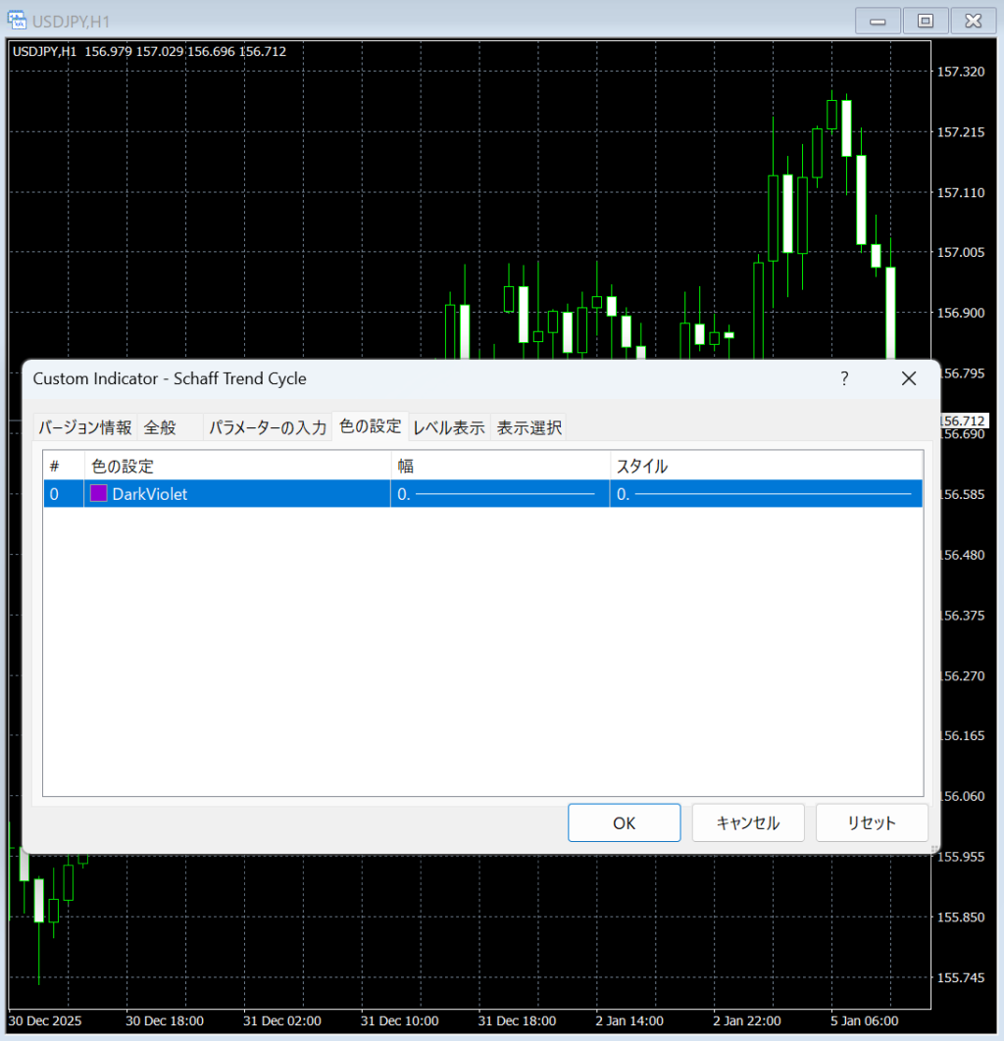This screenshot has height=1041, width=1004.
Task: Select the 色の設定 tab
Action: 370,426
